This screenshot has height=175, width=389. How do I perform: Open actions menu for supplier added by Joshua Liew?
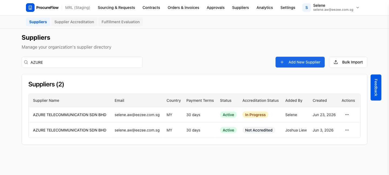coord(347,130)
